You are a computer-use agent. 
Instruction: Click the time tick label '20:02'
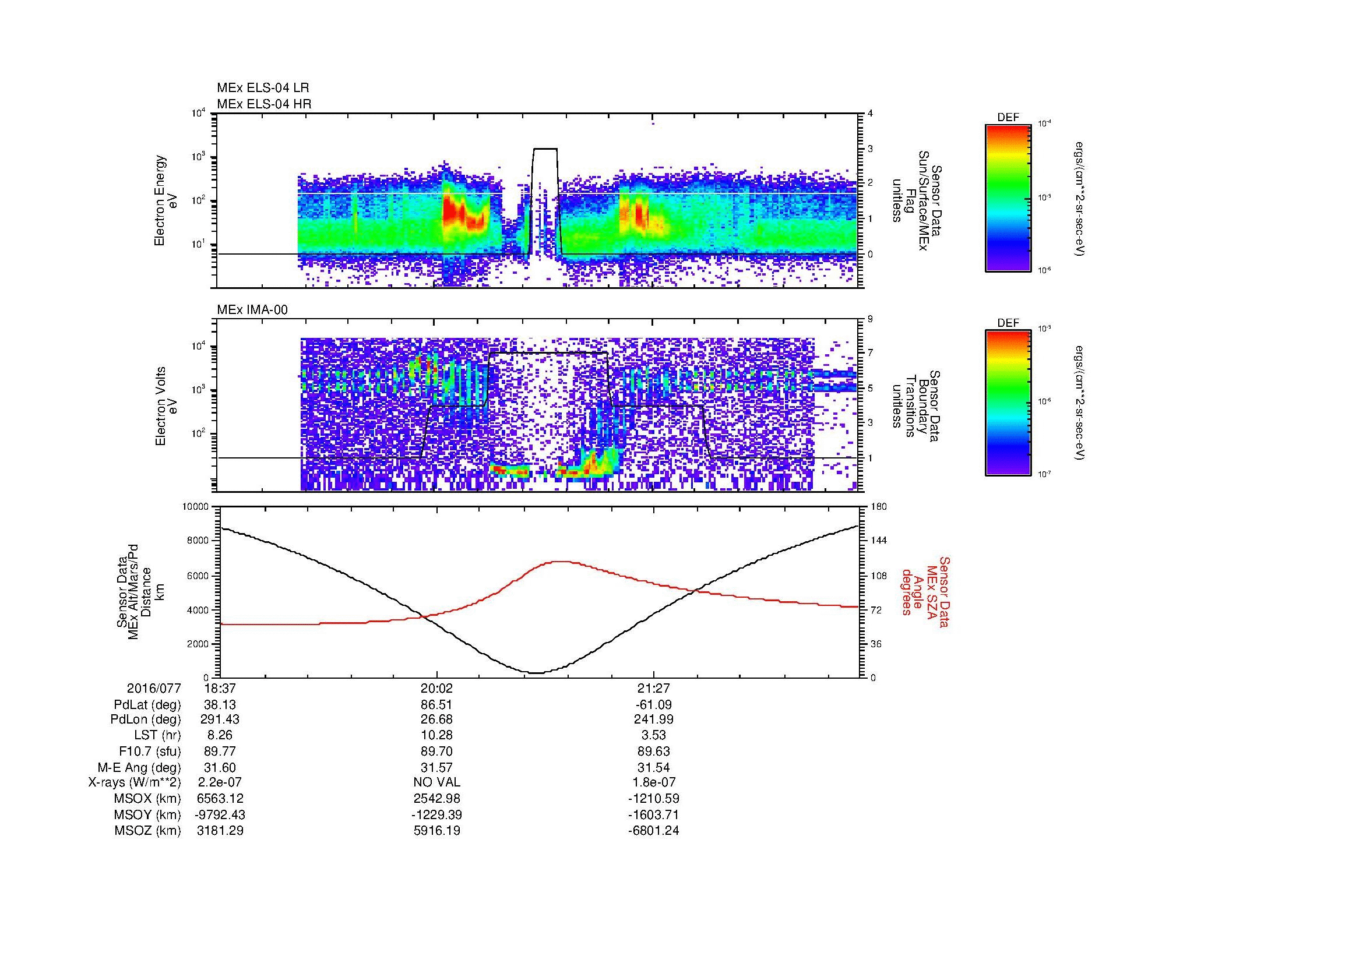pos(437,688)
